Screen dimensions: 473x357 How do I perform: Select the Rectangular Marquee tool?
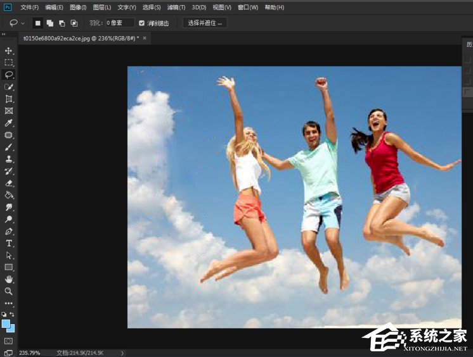point(9,63)
